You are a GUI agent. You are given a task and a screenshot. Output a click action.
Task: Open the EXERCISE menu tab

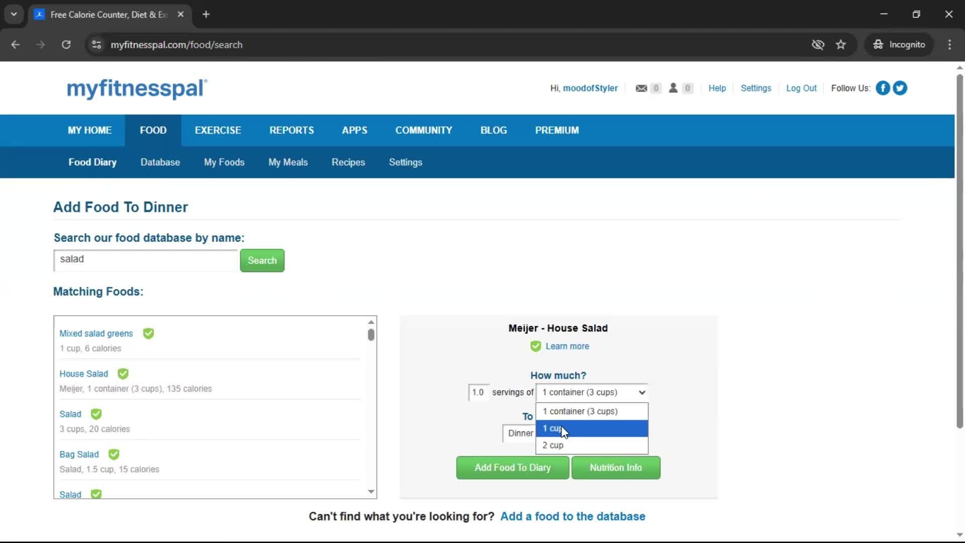pos(218,130)
